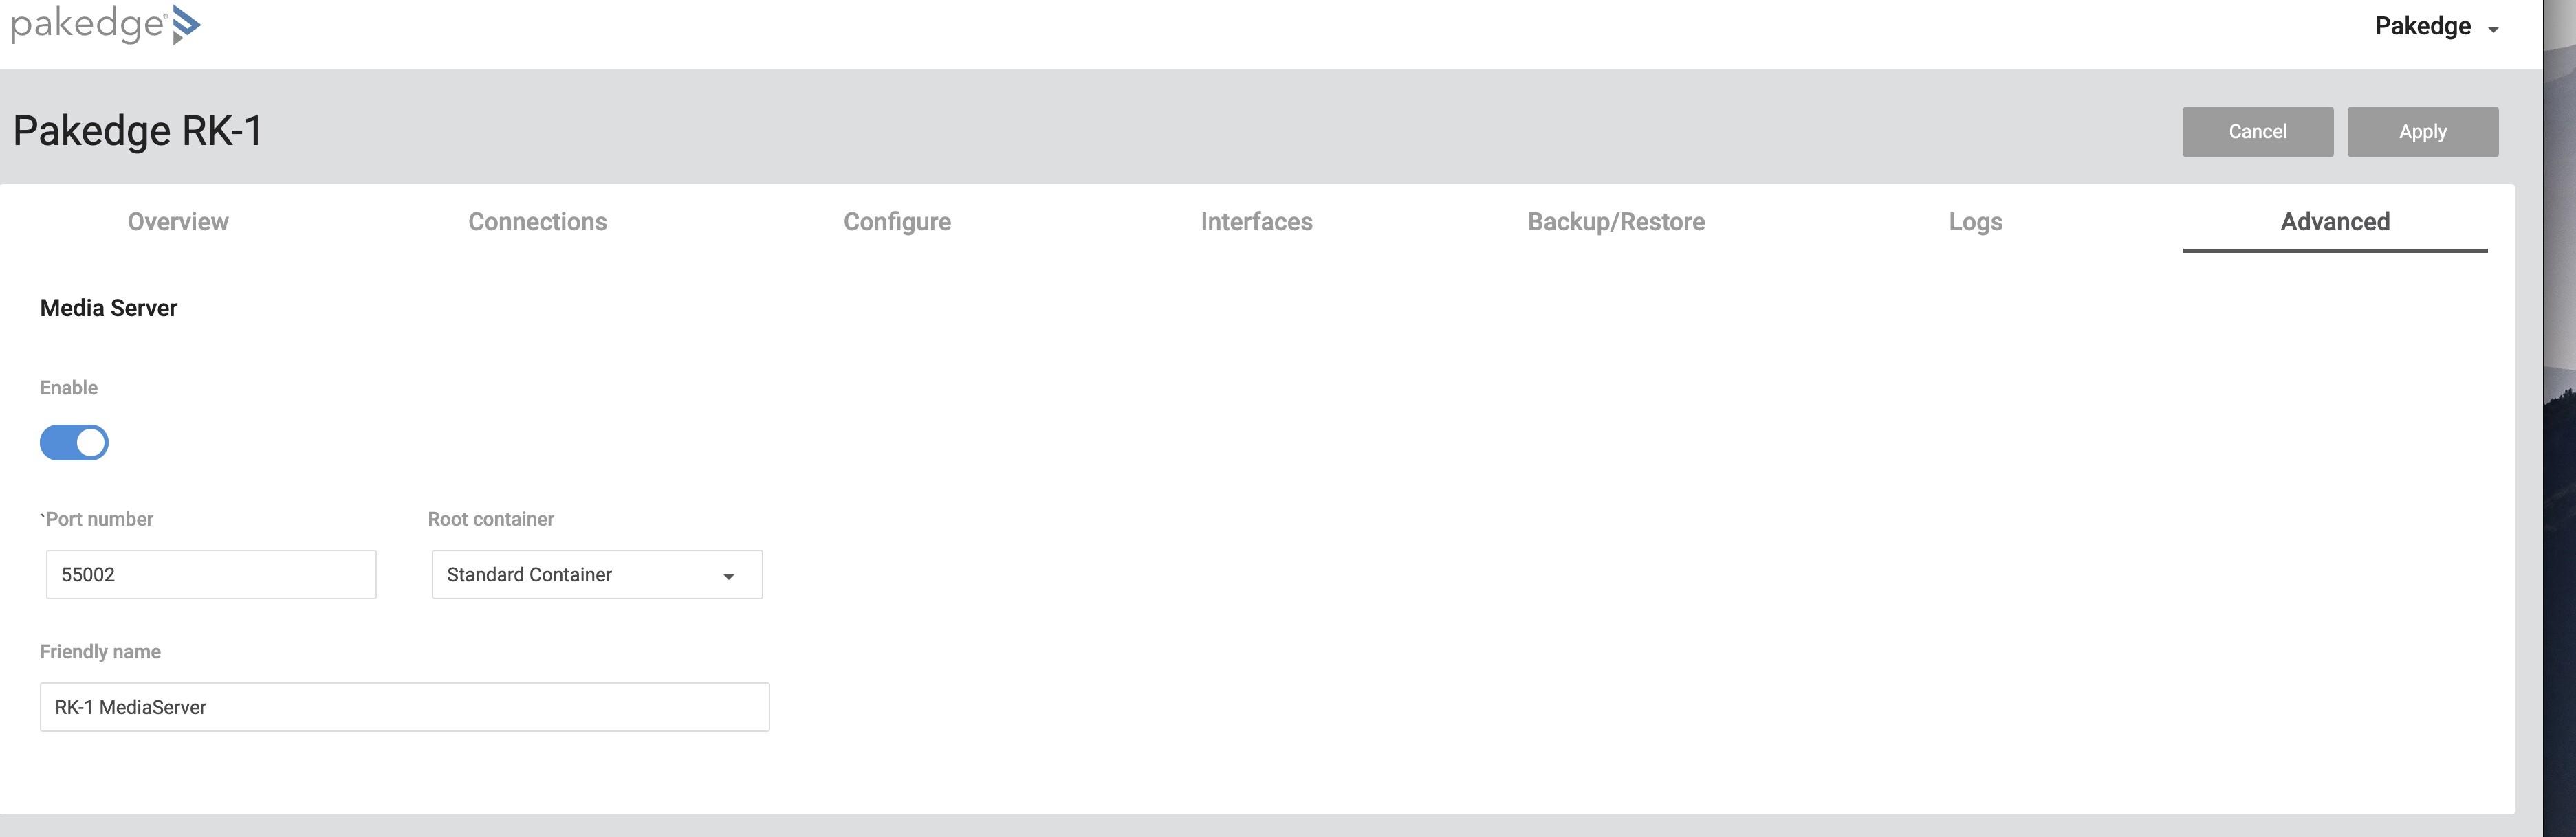Viewport: 2576px width, 837px height.
Task: Open the Backup/Restore tab
Action: pyautogui.click(x=1616, y=222)
